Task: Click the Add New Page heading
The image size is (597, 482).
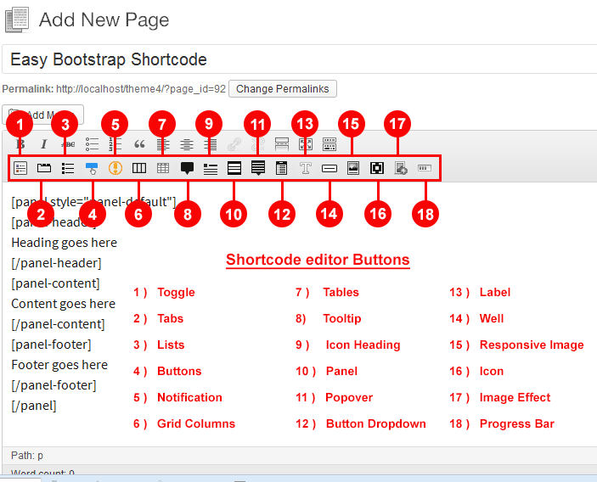Action: (104, 20)
